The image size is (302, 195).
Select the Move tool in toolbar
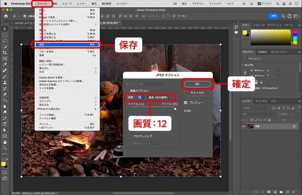coord(4,29)
